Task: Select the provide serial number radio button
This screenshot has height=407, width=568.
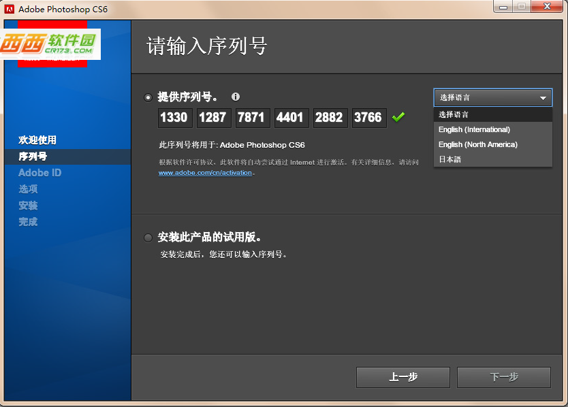Action: pyautogui.click(x=148, y=97)
